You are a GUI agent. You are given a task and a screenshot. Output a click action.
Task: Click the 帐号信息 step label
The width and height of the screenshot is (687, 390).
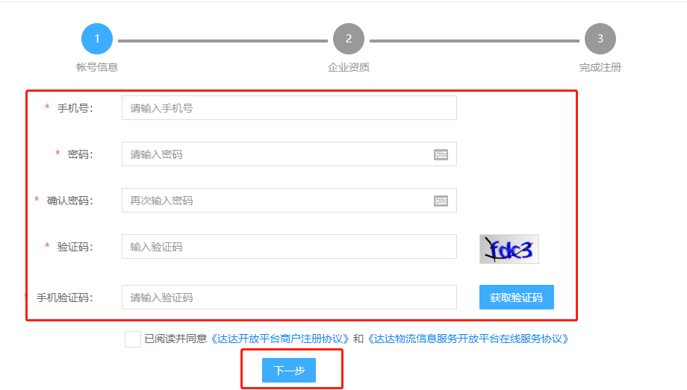[x=97, y=67]
